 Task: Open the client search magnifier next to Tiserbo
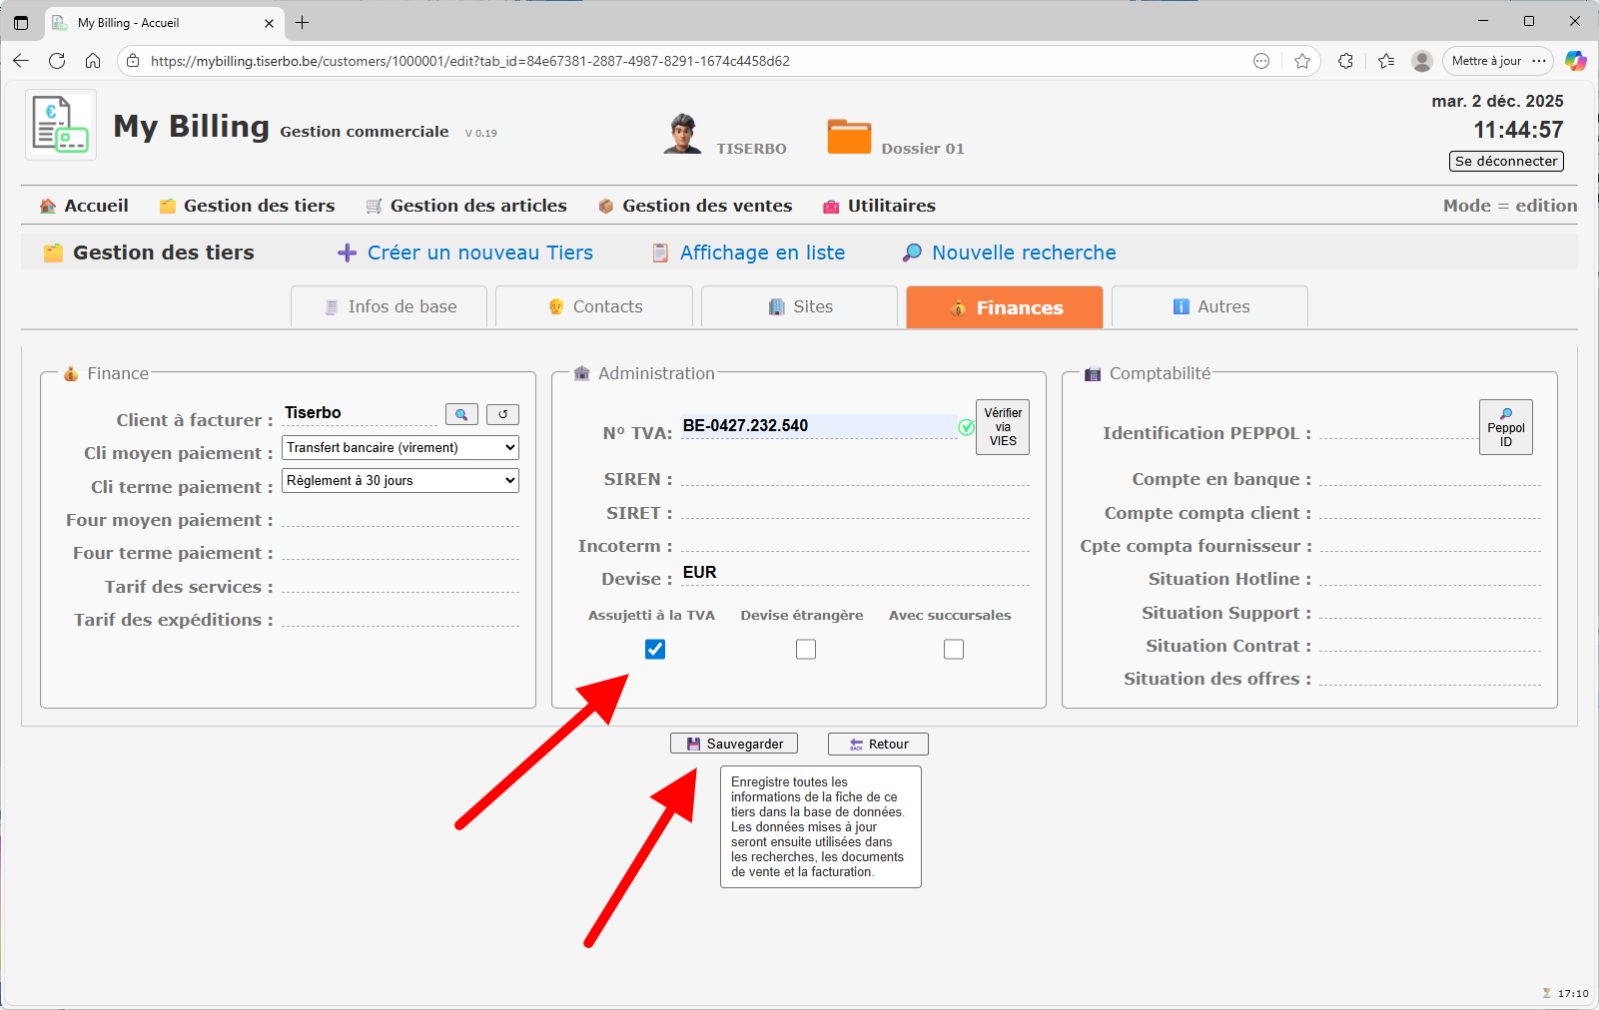(x=461, y=413)
